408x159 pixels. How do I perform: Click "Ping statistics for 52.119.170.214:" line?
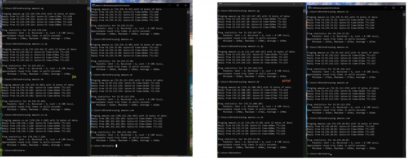(x=24, y=30)
